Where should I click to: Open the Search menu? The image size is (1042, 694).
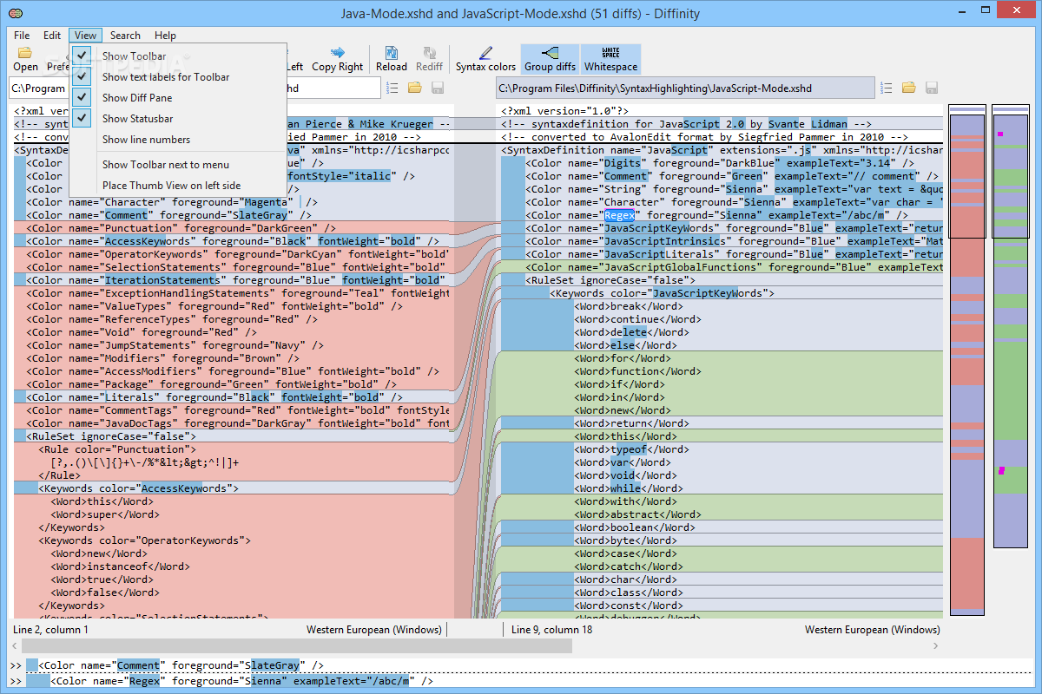pyautogui.click(x=125, y=36)
